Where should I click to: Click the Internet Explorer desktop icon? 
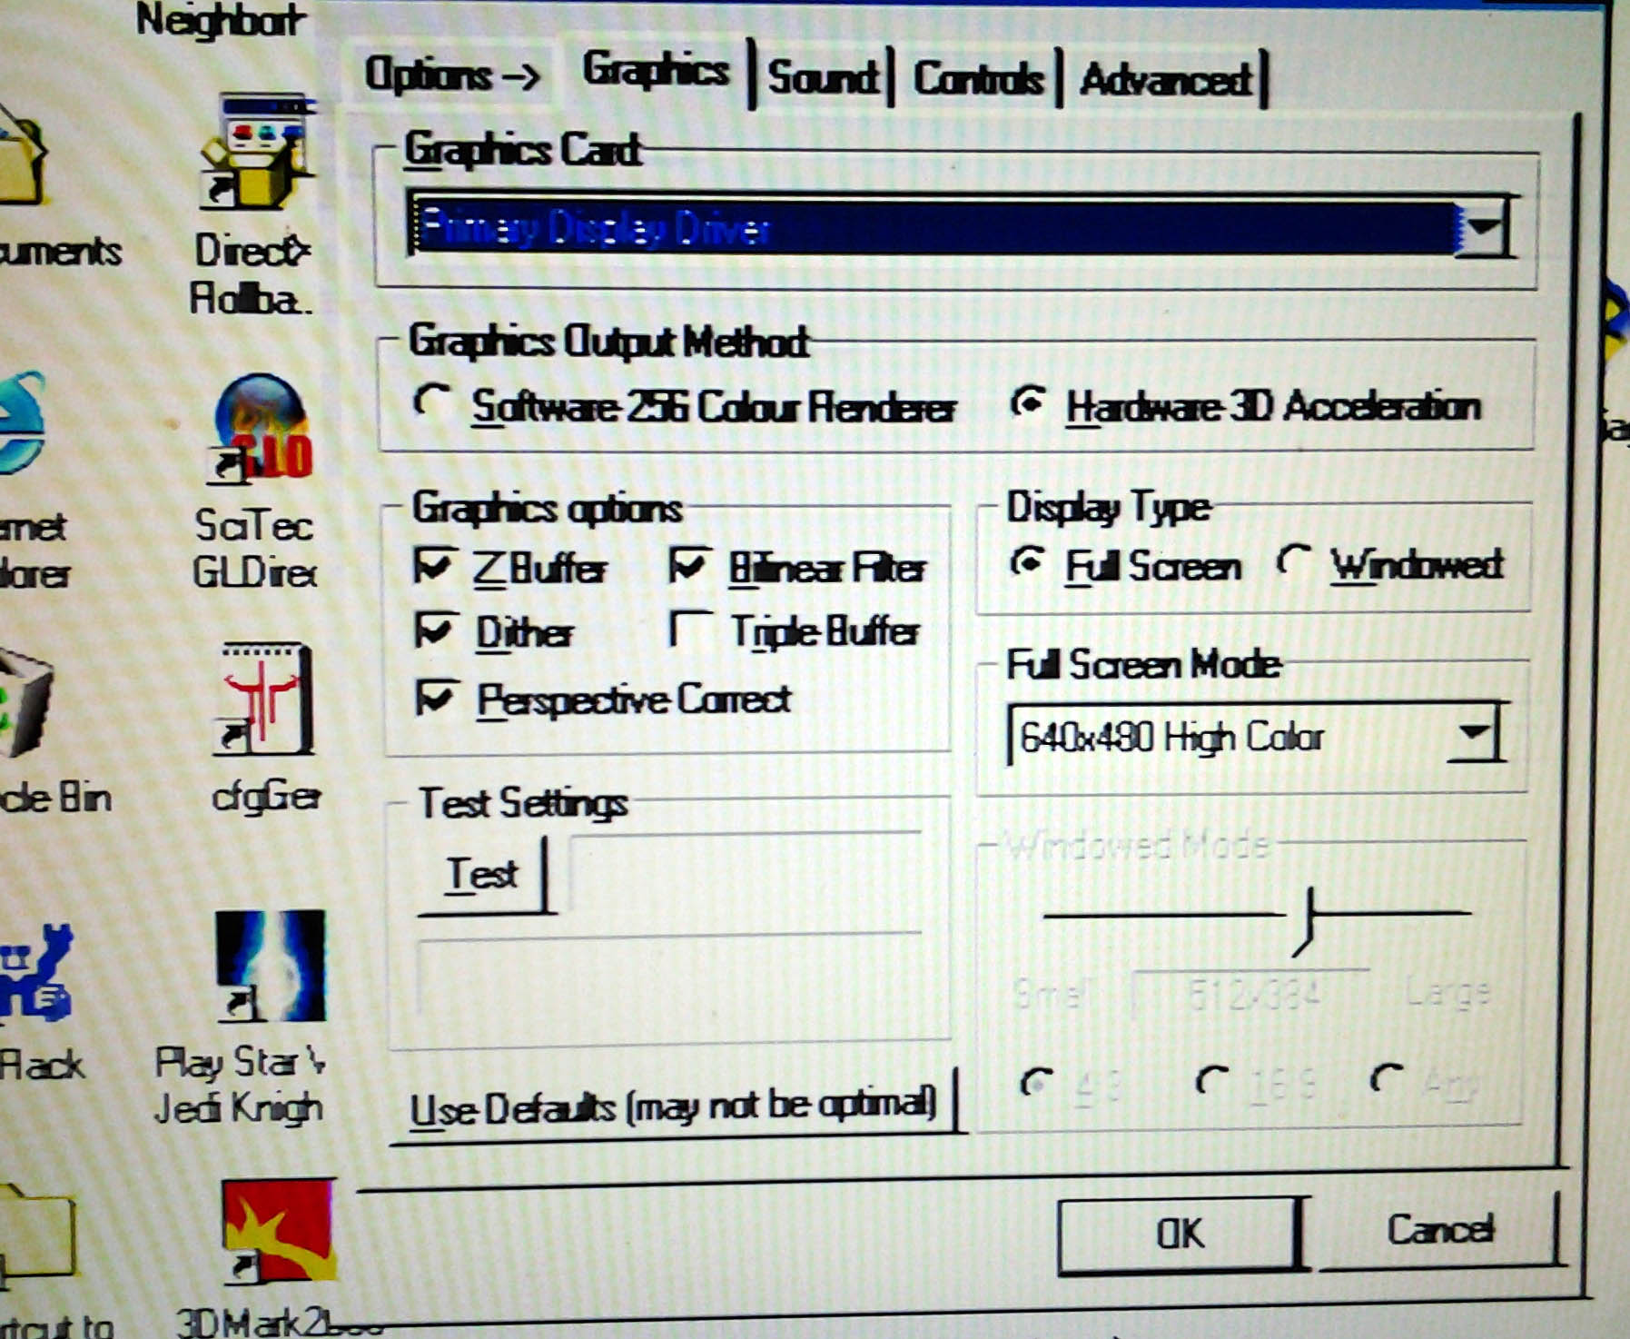(20, 423)
